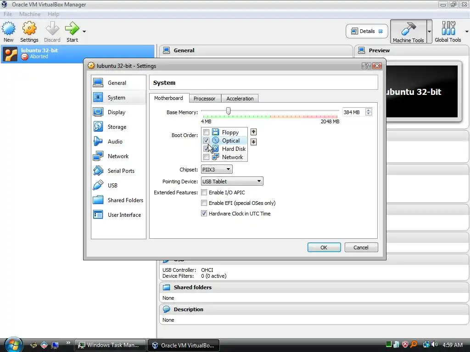The image size is (470, 352).
Task: Open the Pointing Device USB Tablet dropdown
Action: [x=232, y=181]
